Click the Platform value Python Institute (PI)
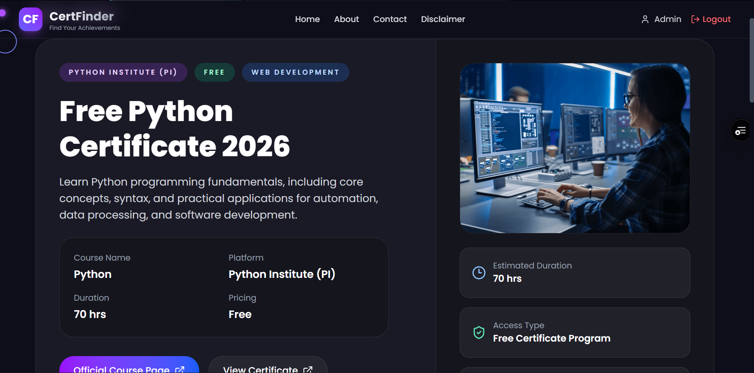Screen dimensions: 754x373 point(282,274)
